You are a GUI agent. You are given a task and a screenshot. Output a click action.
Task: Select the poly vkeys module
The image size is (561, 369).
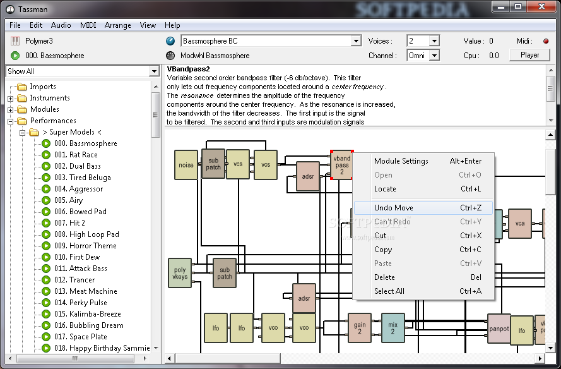[180, 273]
